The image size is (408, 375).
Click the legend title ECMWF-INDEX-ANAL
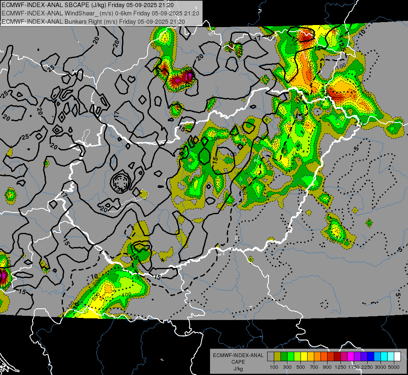coord(238,355)
